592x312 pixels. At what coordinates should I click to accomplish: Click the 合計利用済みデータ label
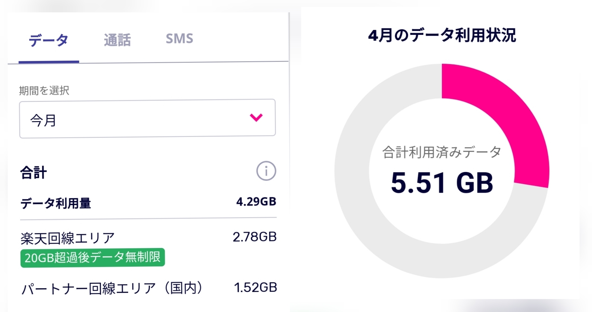pyautogui.click(x=442, y=152)
